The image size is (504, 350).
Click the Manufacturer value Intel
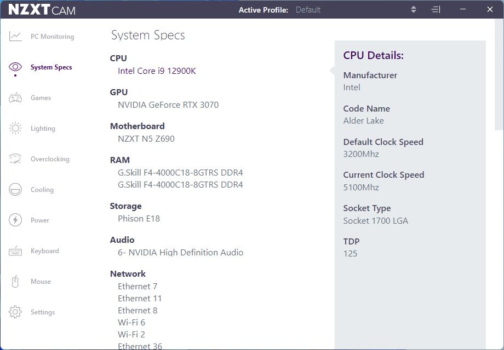click(352, 87)
